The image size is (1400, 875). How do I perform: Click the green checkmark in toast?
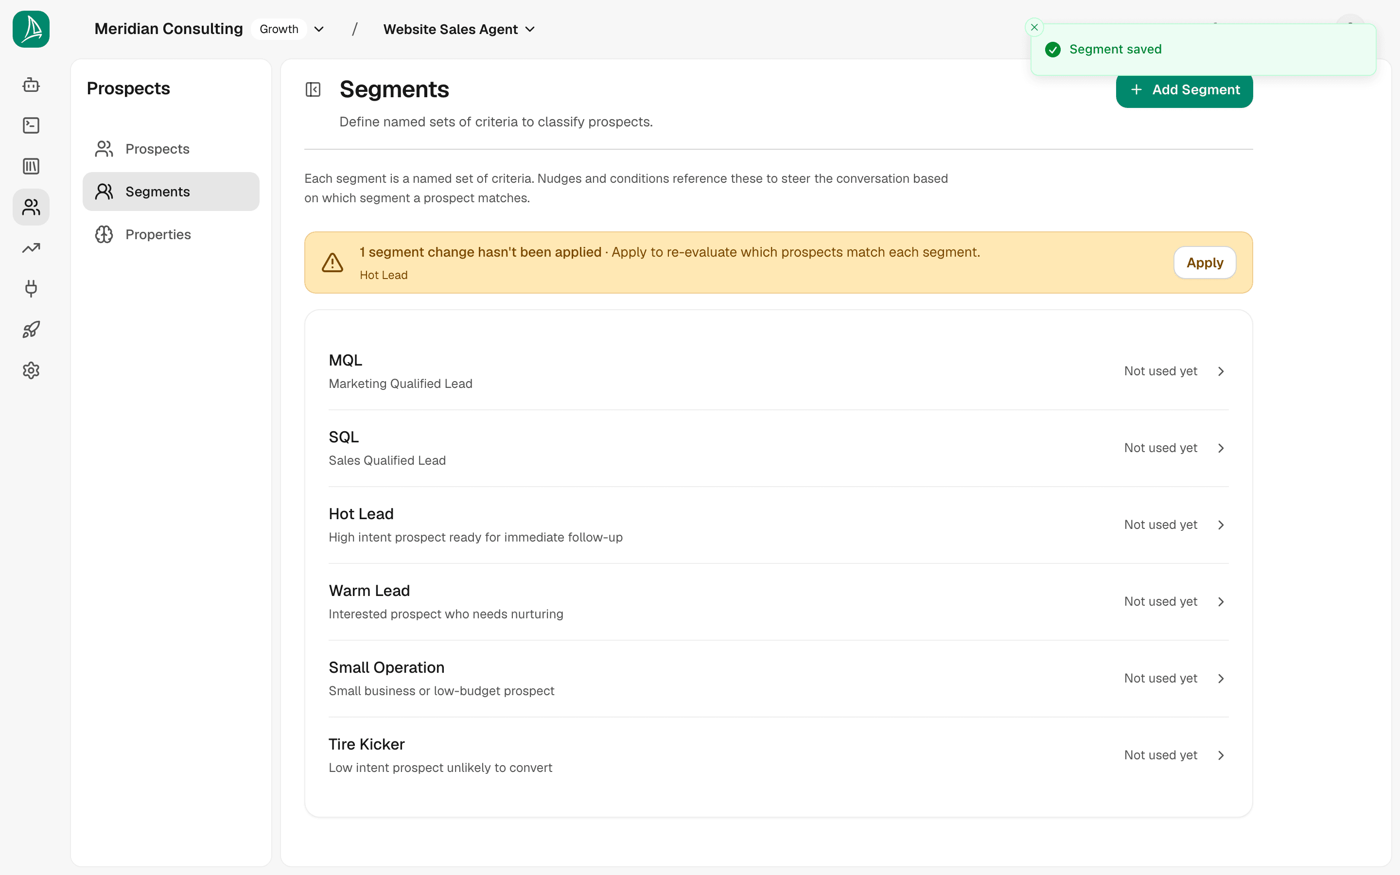coord(1053,50)
